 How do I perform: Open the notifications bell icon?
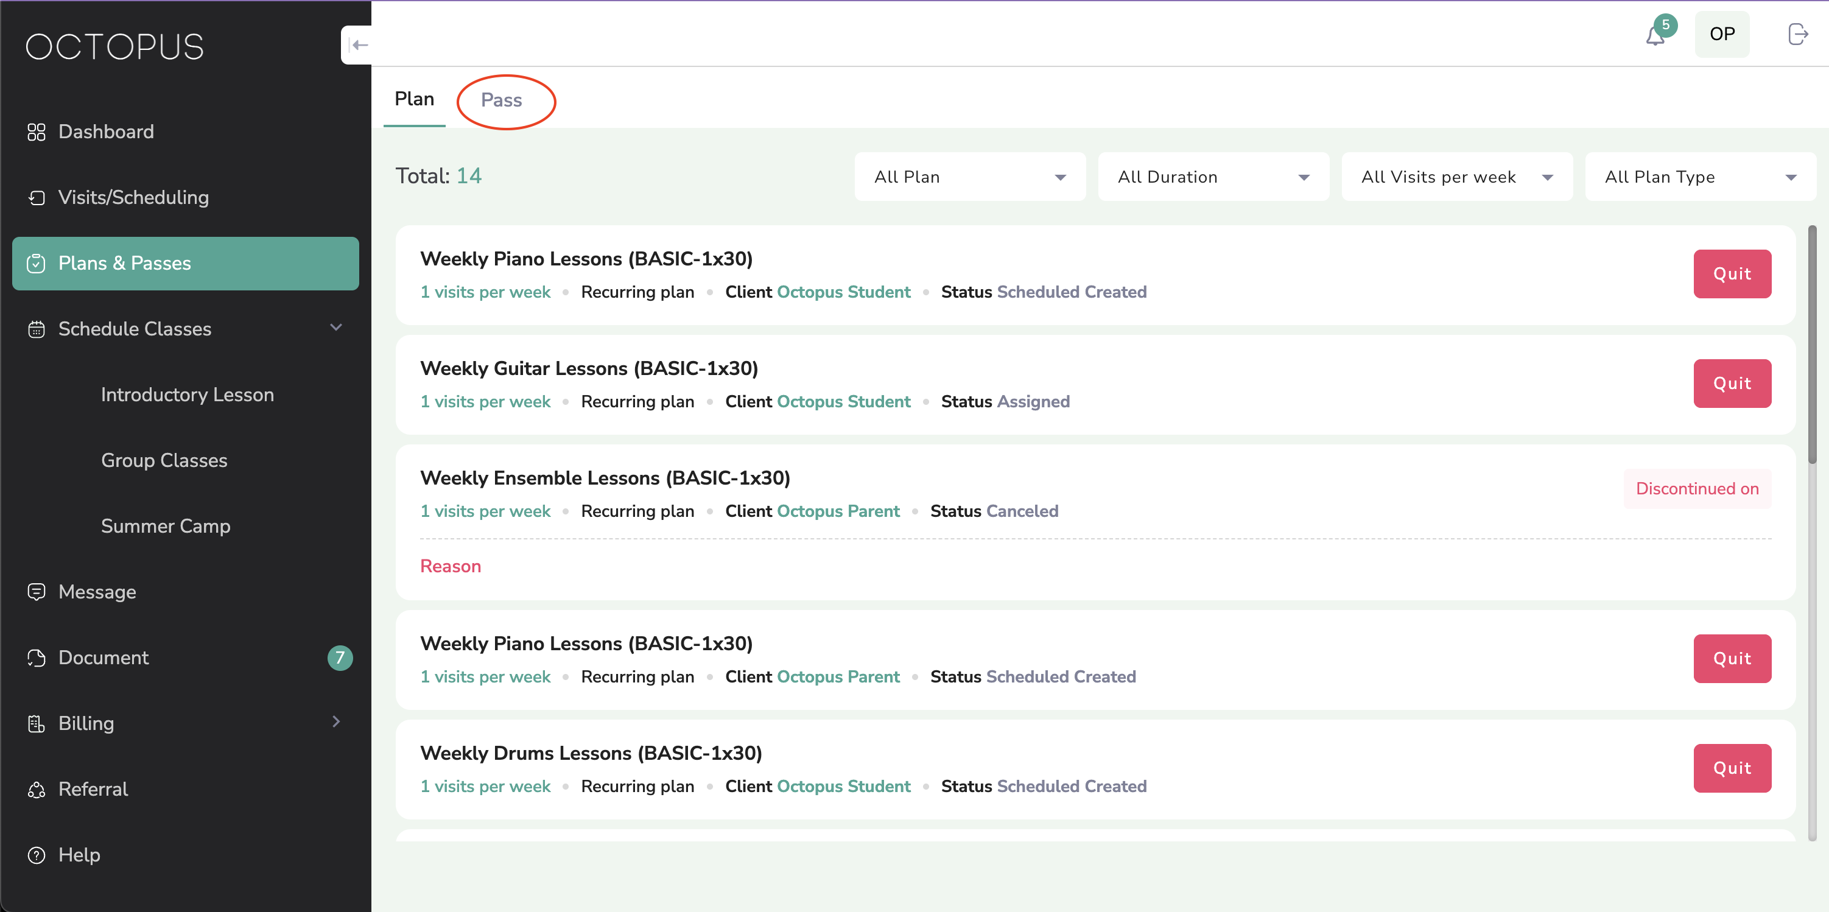pyautogui.click(x=1655, y=35)
